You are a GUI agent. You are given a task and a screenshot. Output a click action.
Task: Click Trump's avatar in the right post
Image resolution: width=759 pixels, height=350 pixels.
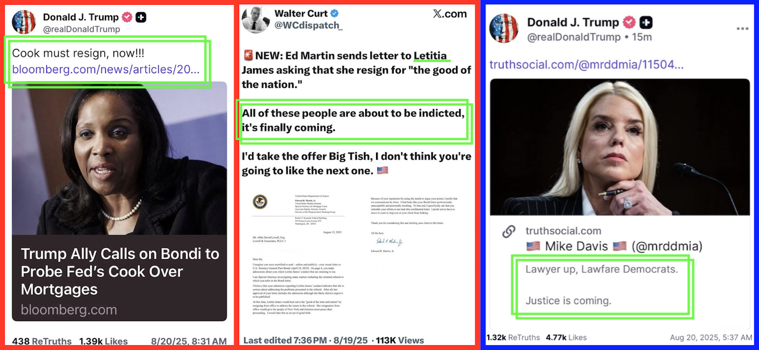click(x=504, y=29)
